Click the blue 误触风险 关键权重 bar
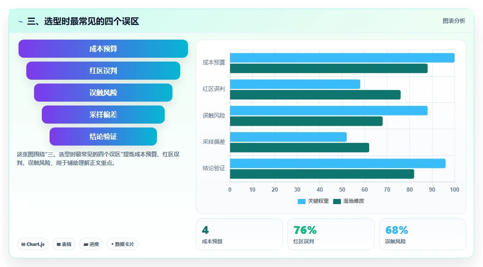The width and height of the screenshot is (483, 267). pos(329,111)
